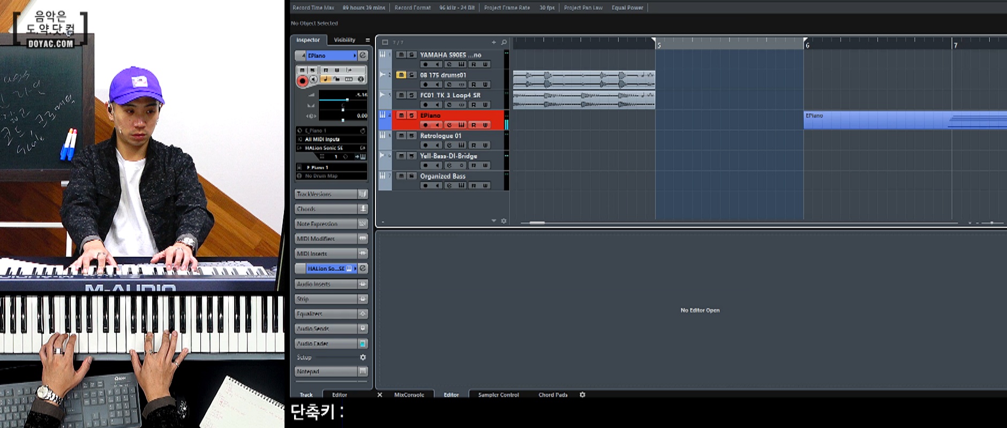Open channel settings on the FC01_TK_3_Loop4_SR track
The image size is (1007, 428).
pos(449,105)
